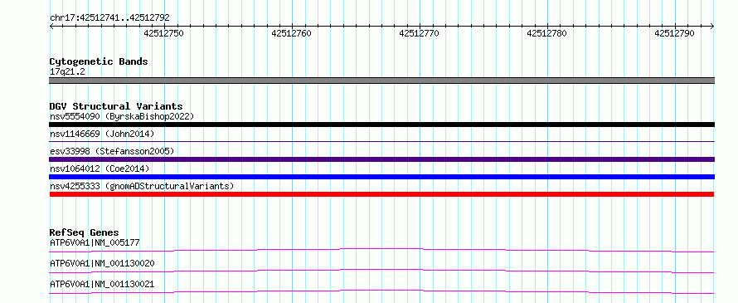This screenshot has width=738, height=303.
Task: Click the blue nsv1064012 variant bar
Action: 381,177
